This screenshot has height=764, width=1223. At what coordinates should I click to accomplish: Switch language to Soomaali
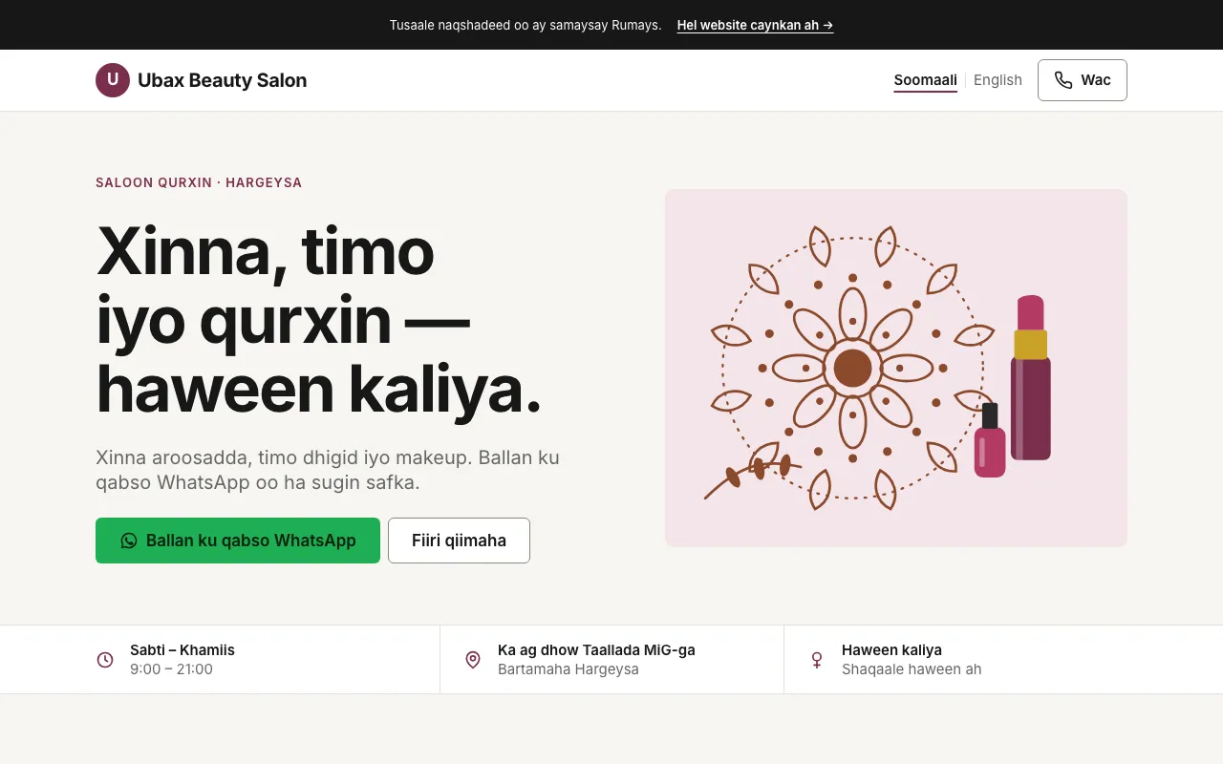(925, 80)
